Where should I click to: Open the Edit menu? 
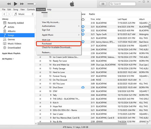pos(9,10)
